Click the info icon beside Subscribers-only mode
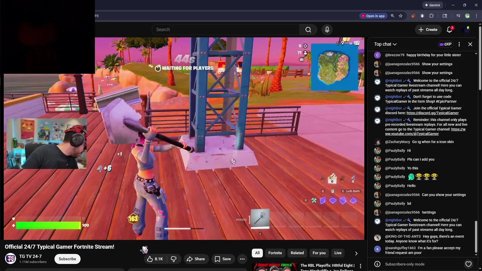 coord(377,264)
